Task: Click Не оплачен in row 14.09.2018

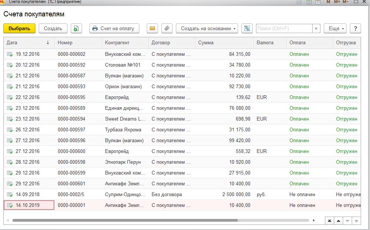Action: point(302,195)
